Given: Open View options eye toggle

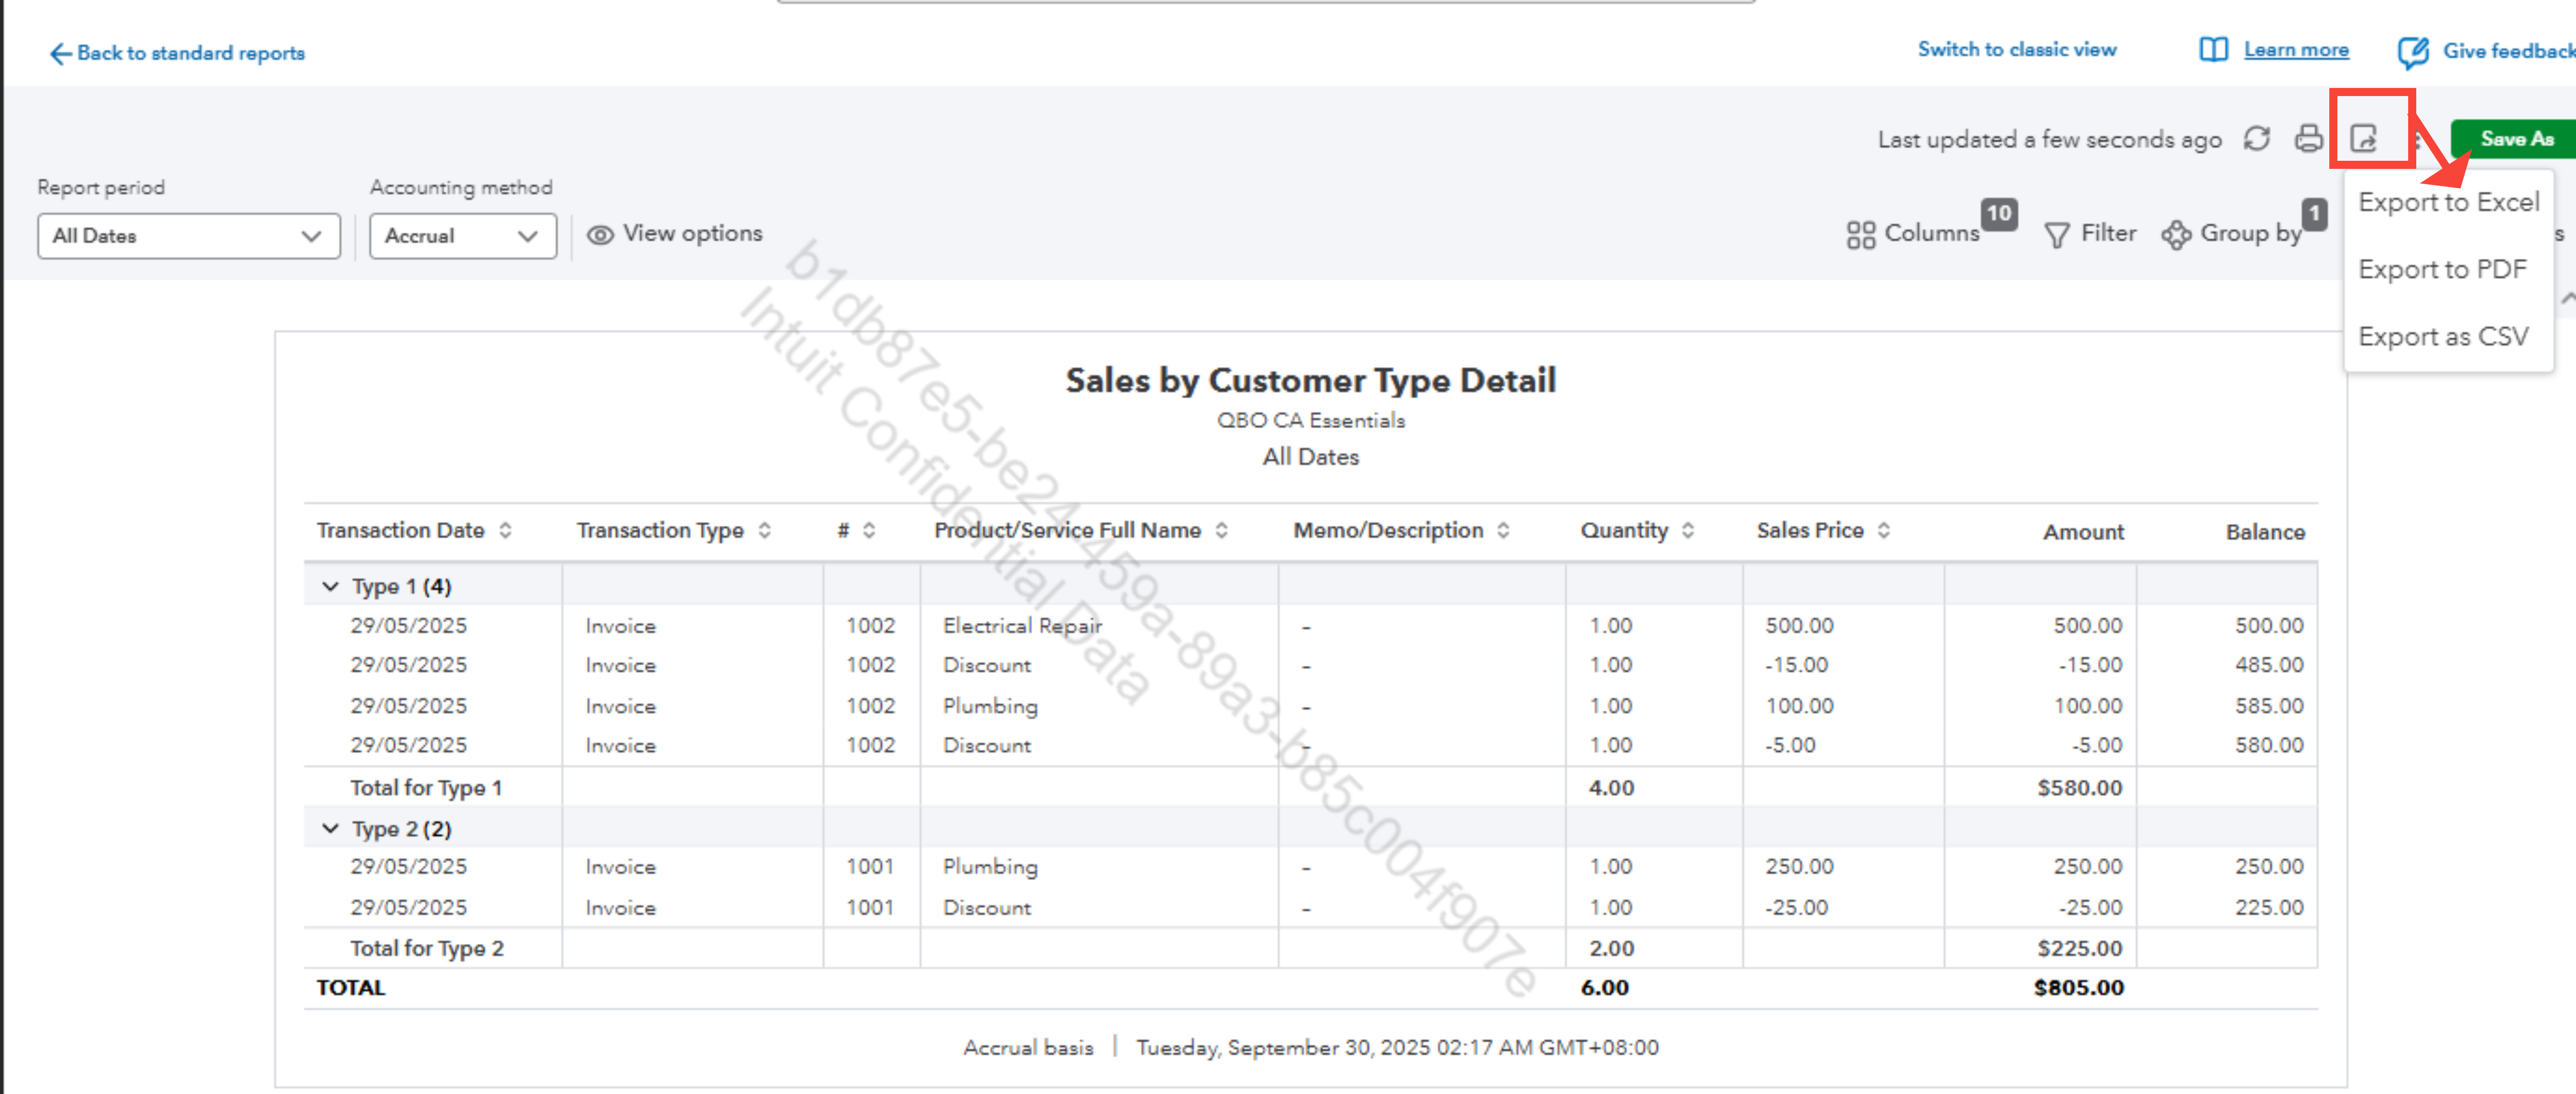Looking at the screenshot, I should pyautogui.click(x=600, y=234).
